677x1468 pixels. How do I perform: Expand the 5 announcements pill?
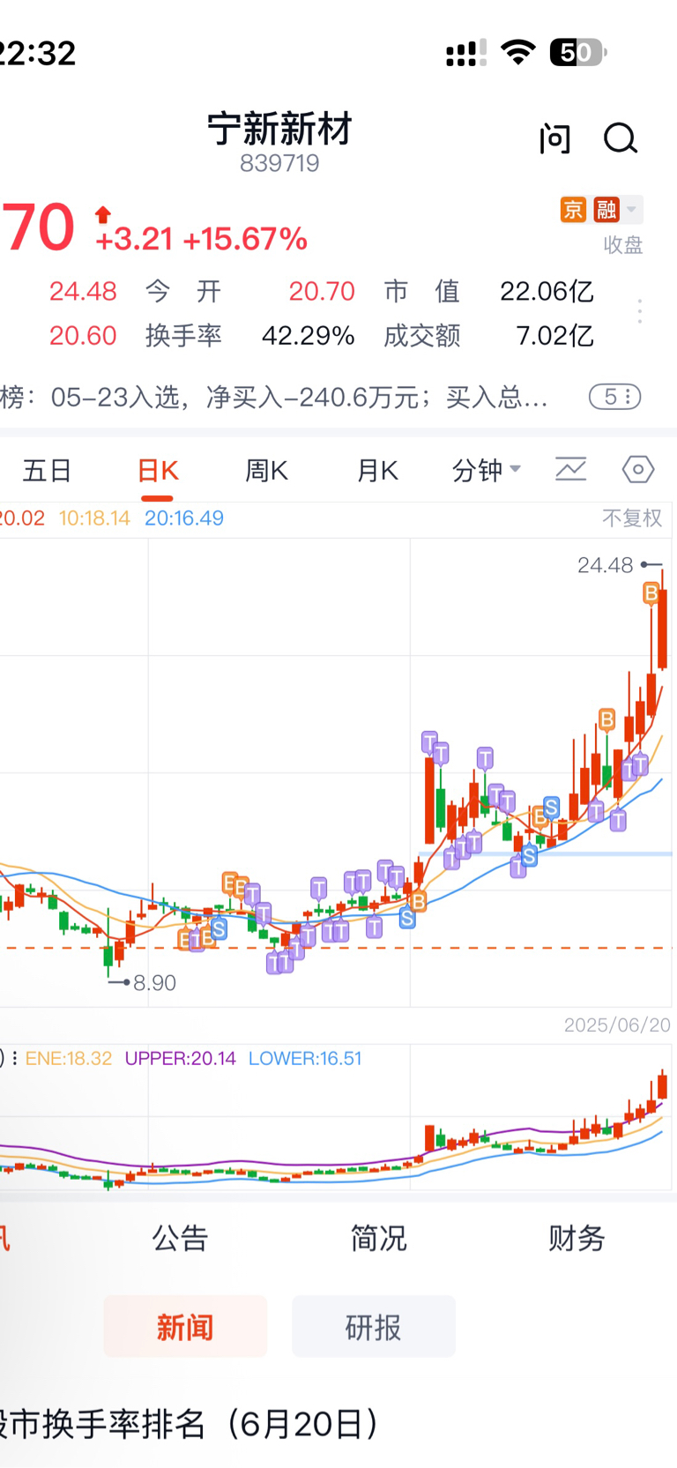(x=614, y=397)
